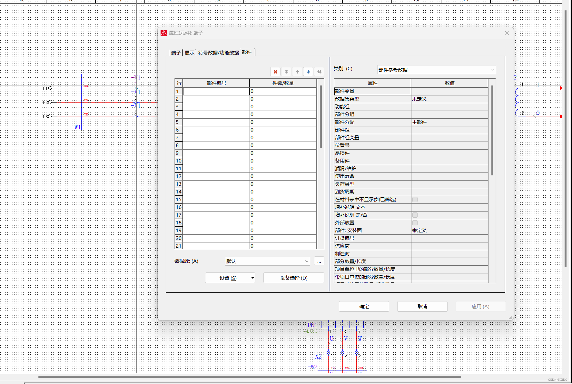Image resolution: width=572 pixels, height=384 pixels.
Task: Click the 设备选择 (D) button
Action: pos(293,278)
